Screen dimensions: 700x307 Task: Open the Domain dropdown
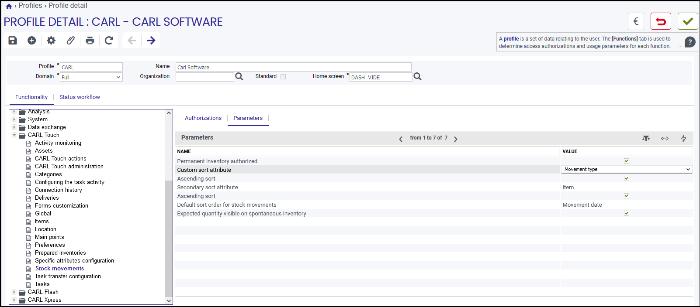91,77
